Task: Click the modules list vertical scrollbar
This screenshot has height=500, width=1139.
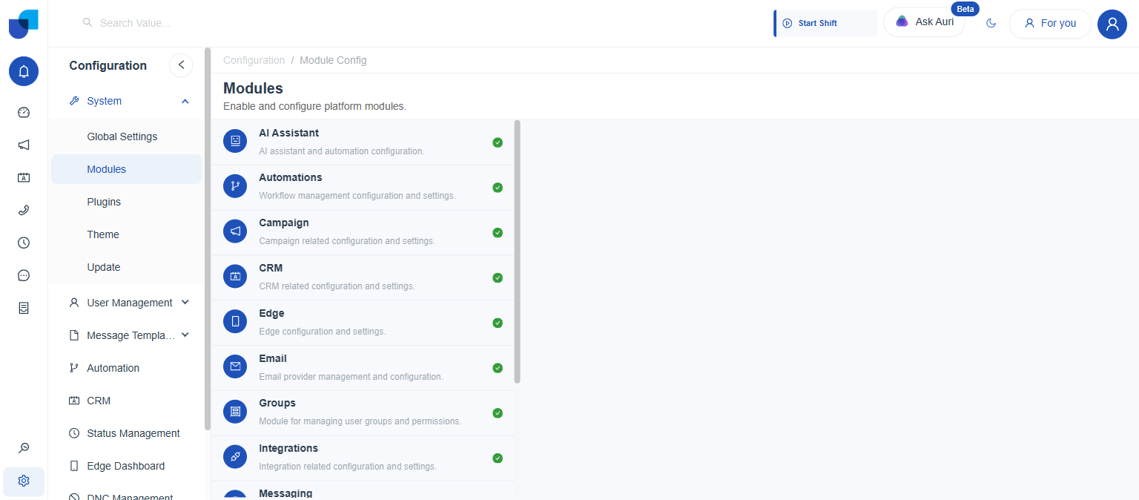Action: [x=517, y=251]
